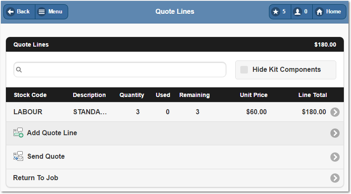The height and width of the screenshot is (194, 351).
Task: Focus the quote lines search field
Action: [120, 70]
